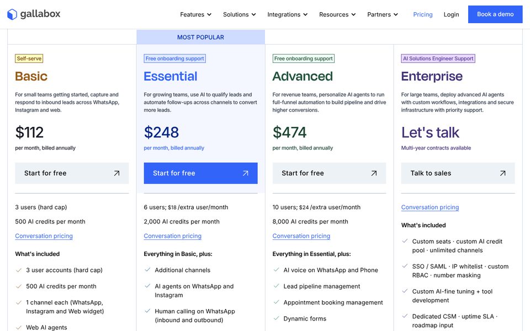This screenshot has width=530, height=331.
Task: Click the Enterprise plan title
Action: point(432,76)
